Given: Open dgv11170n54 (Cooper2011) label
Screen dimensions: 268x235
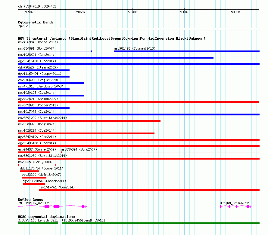Looking at the screenshot, I should [x=42, y=168].
